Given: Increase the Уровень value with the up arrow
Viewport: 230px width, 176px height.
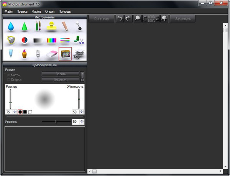Looking at the screenshot, I should point(81,120).
